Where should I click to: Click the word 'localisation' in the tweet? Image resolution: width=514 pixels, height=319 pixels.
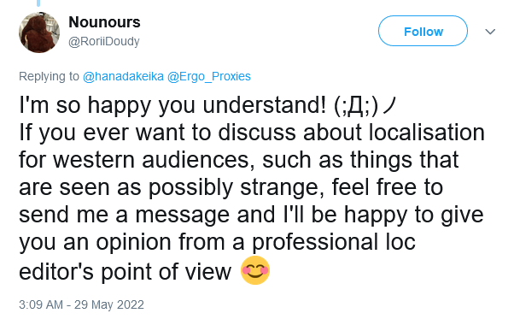click(x=426, y=133)
